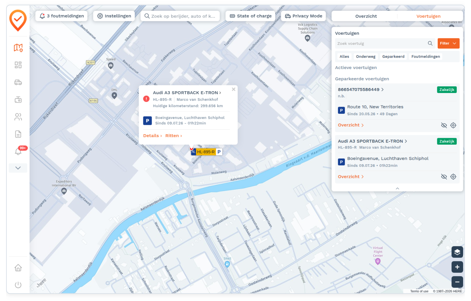The height and width of the screenshot is (301, 471).
Task: Open Instellingen settings
Action: (114, 16)
